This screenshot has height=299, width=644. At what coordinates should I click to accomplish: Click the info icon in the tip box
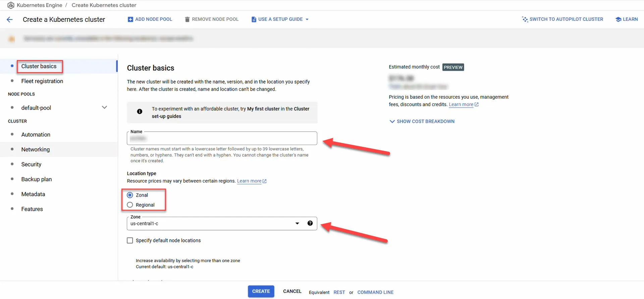[x=140, y=111]
